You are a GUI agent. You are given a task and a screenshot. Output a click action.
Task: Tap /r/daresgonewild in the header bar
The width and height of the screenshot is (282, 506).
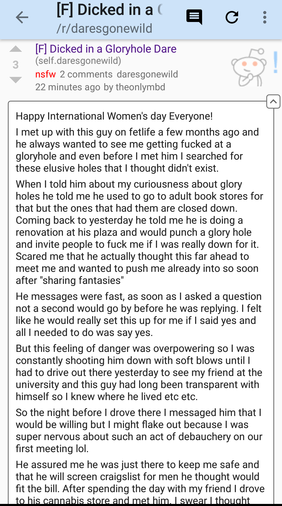104,29
